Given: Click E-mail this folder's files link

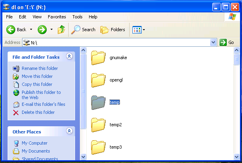Looking at the screenshot, I should coord(43,104).
